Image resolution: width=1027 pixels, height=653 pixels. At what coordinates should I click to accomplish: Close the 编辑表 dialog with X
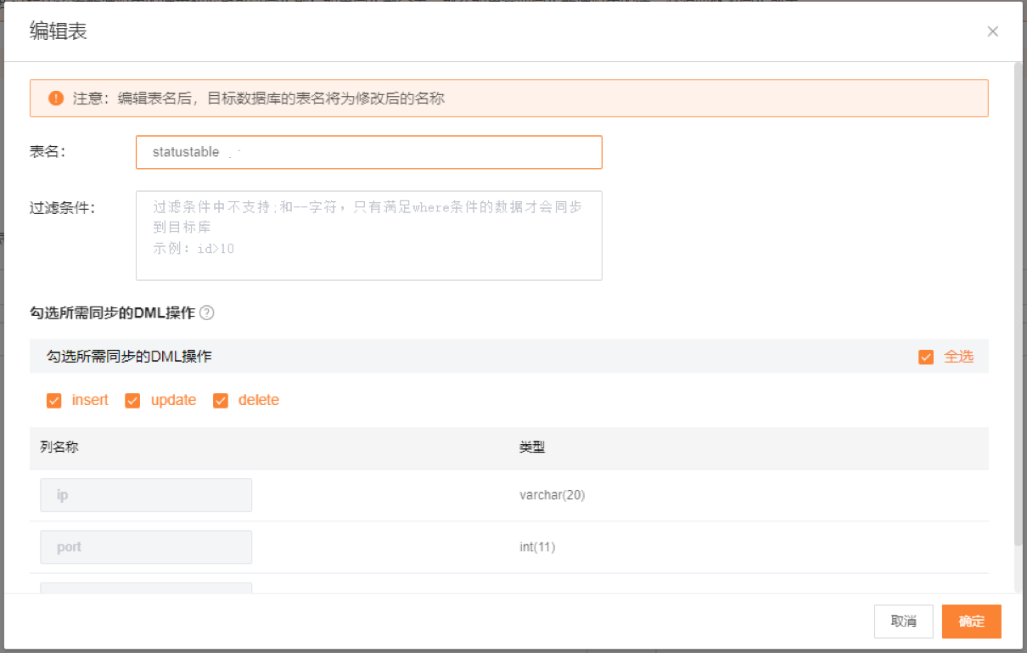992,31
